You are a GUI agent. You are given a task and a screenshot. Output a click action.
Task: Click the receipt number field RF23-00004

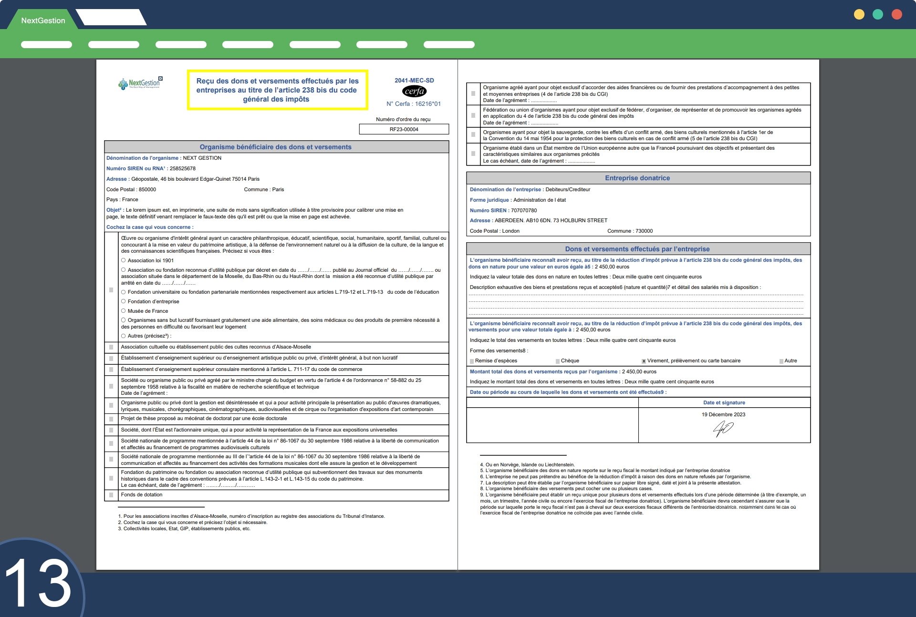[x=404, y=129]
